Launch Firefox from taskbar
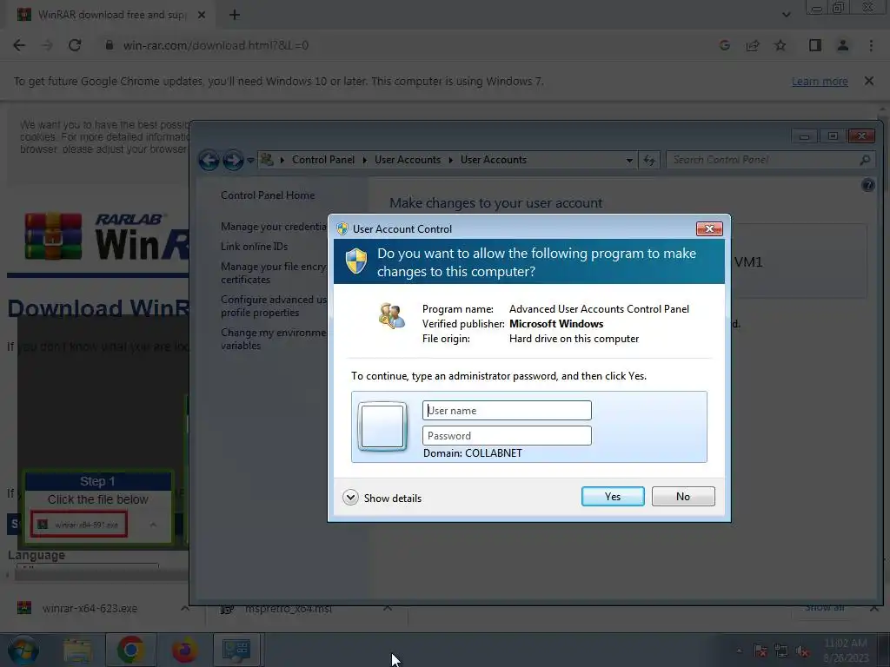 184,650
